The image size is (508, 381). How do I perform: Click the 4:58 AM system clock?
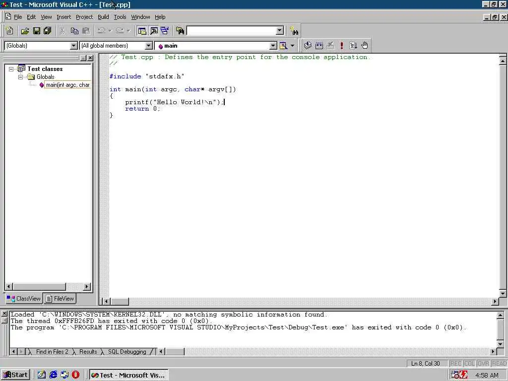[487, 375]
